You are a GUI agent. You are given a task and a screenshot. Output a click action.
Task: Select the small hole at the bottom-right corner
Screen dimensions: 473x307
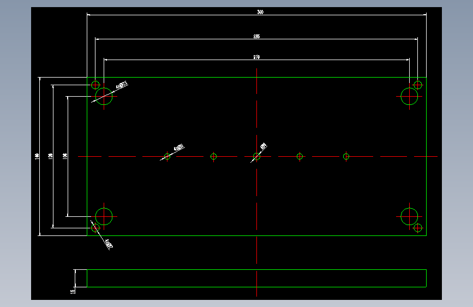pyautogui.click(x=418, y=228)
